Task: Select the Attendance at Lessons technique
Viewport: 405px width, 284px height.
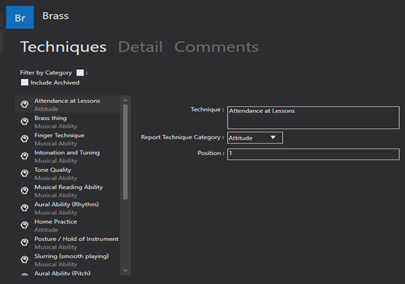Action: tap(67, 104)
